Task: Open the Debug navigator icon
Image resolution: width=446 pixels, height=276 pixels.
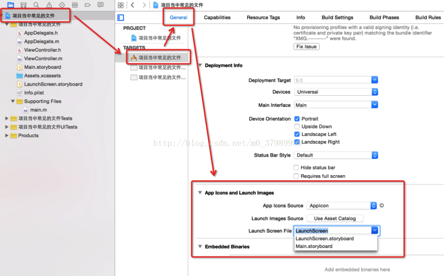Action: pyautogui.click(x=75, y=5)
